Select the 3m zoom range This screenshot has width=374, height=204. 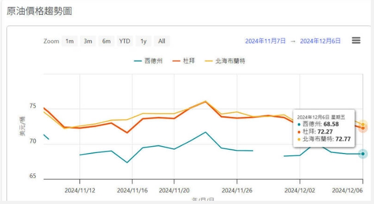click(x=88, y=41)
